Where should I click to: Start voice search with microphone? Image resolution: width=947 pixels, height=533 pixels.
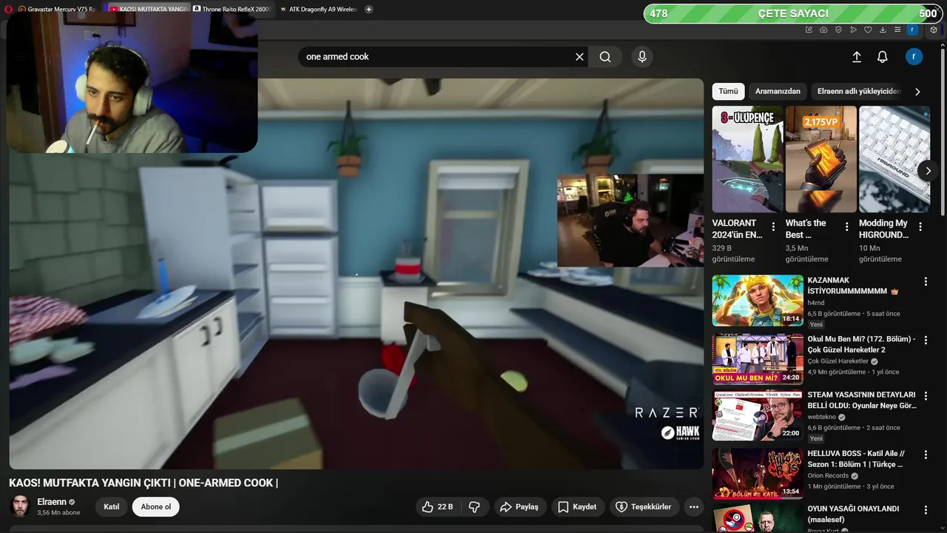coord(641,57)
